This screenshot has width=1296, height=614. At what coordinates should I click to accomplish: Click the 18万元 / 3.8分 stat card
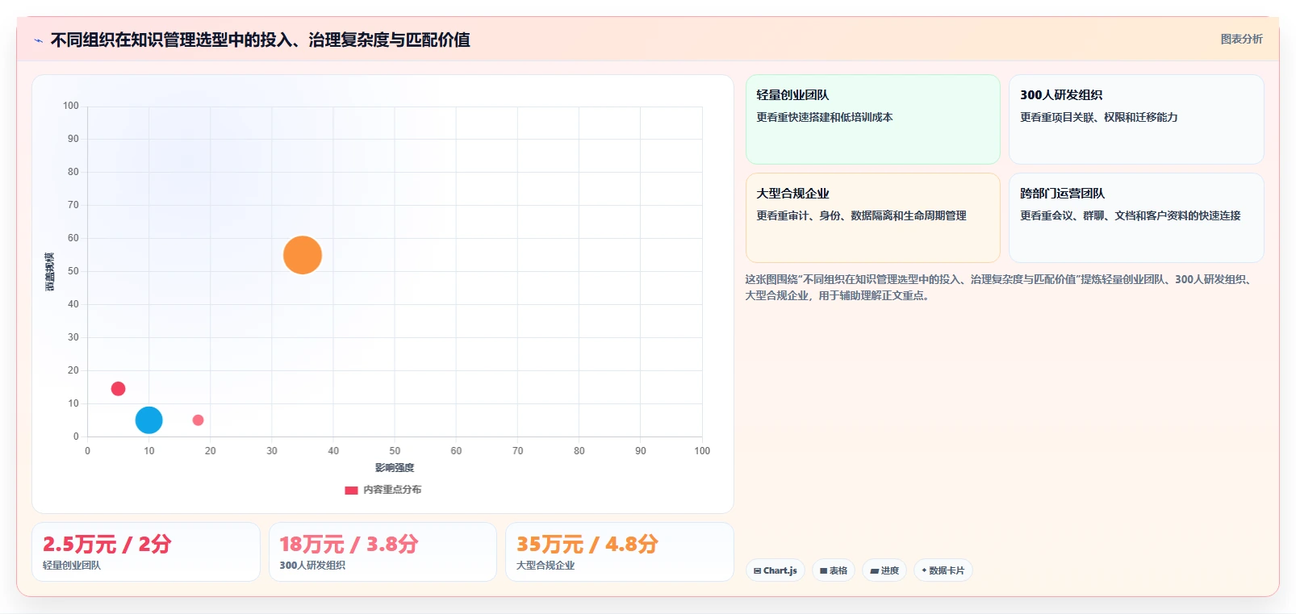[x=383, y=552]
